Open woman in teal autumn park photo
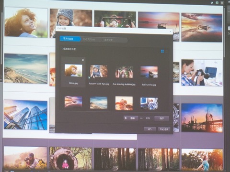Viewport: 230px width, 172px height. 202,160
